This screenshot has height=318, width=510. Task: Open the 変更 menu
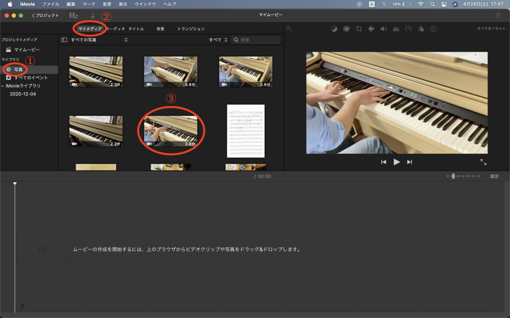tap(107, 4)
